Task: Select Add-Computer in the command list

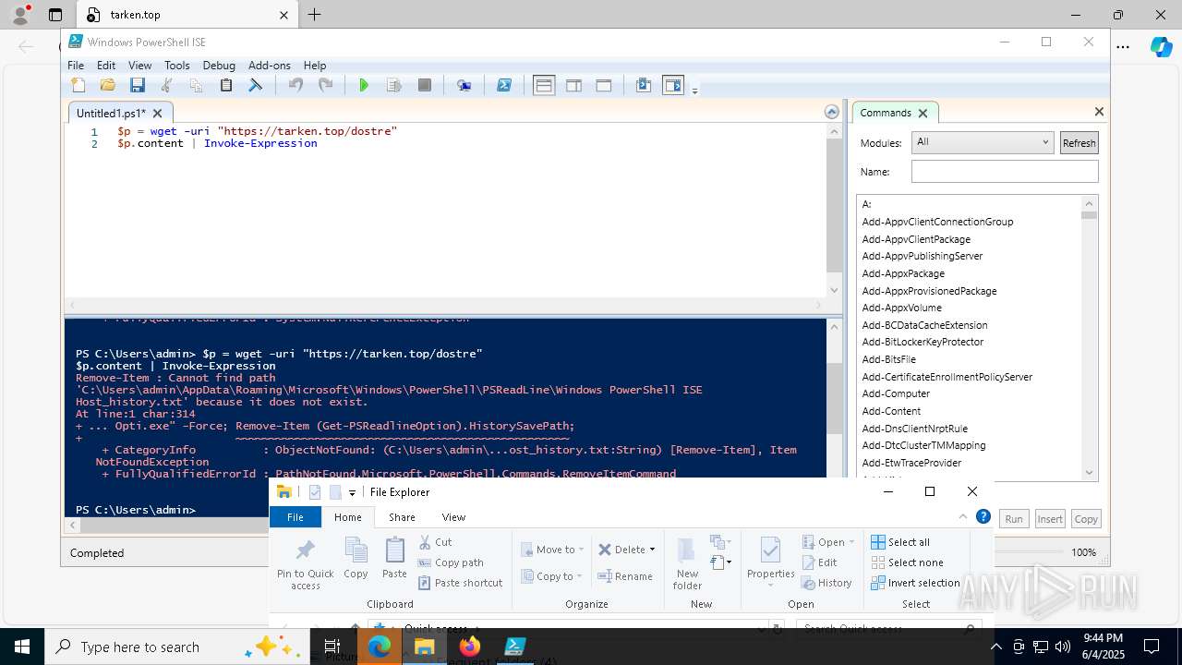Action: click(896, 393)
